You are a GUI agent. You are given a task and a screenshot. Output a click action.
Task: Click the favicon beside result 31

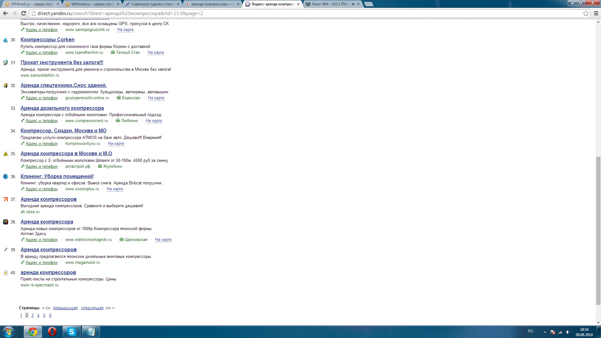[5, 63]
